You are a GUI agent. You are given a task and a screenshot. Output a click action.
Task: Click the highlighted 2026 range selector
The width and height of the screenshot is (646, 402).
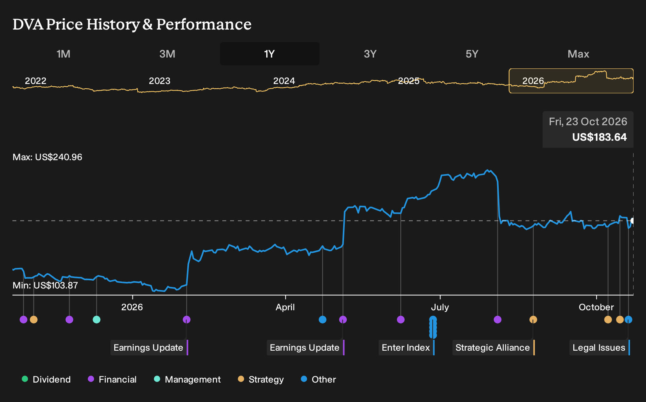[x=571, y=81]
